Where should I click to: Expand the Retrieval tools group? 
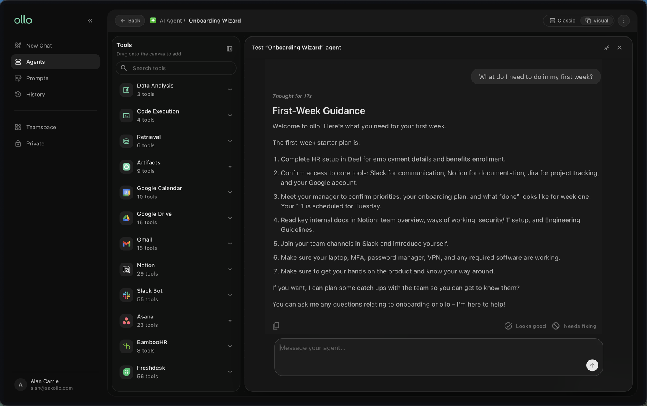[230, 141]
